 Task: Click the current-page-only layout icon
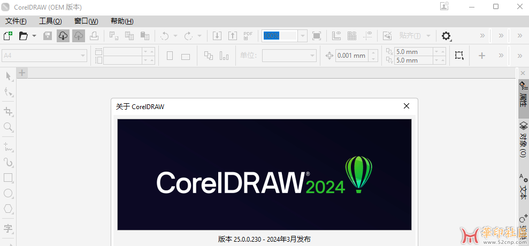(224, 56)
